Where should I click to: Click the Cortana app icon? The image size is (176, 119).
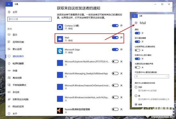[x=60, y=27]
